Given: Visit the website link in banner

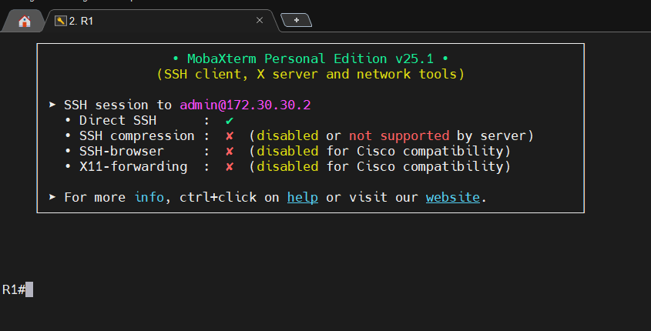Looking at the screenshot, I should 452,197.
